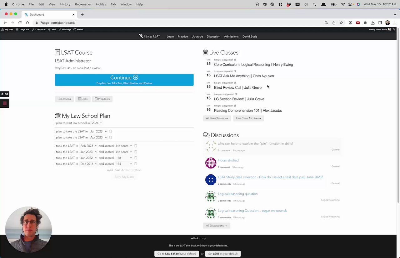Open the LSAT Ask Me Anything class
Screen dimensions: 400x258
coord(244,76)
